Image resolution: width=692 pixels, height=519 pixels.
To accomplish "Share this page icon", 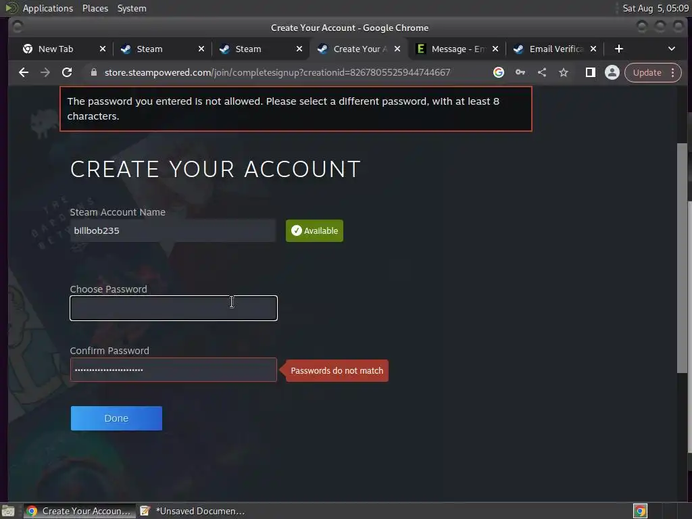I will pos(542,72).
